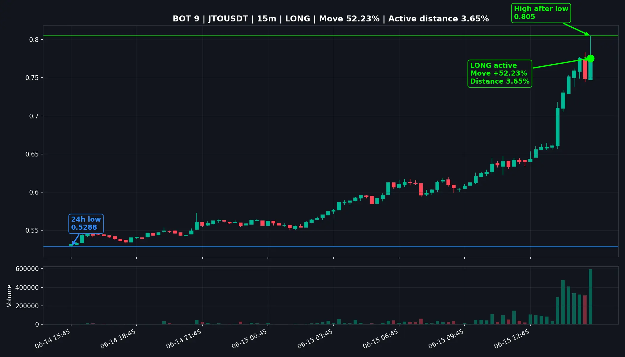Select the "06-15 03:45" time label
Viewport: 625px width, 357px height.
[x=315, y=339]
